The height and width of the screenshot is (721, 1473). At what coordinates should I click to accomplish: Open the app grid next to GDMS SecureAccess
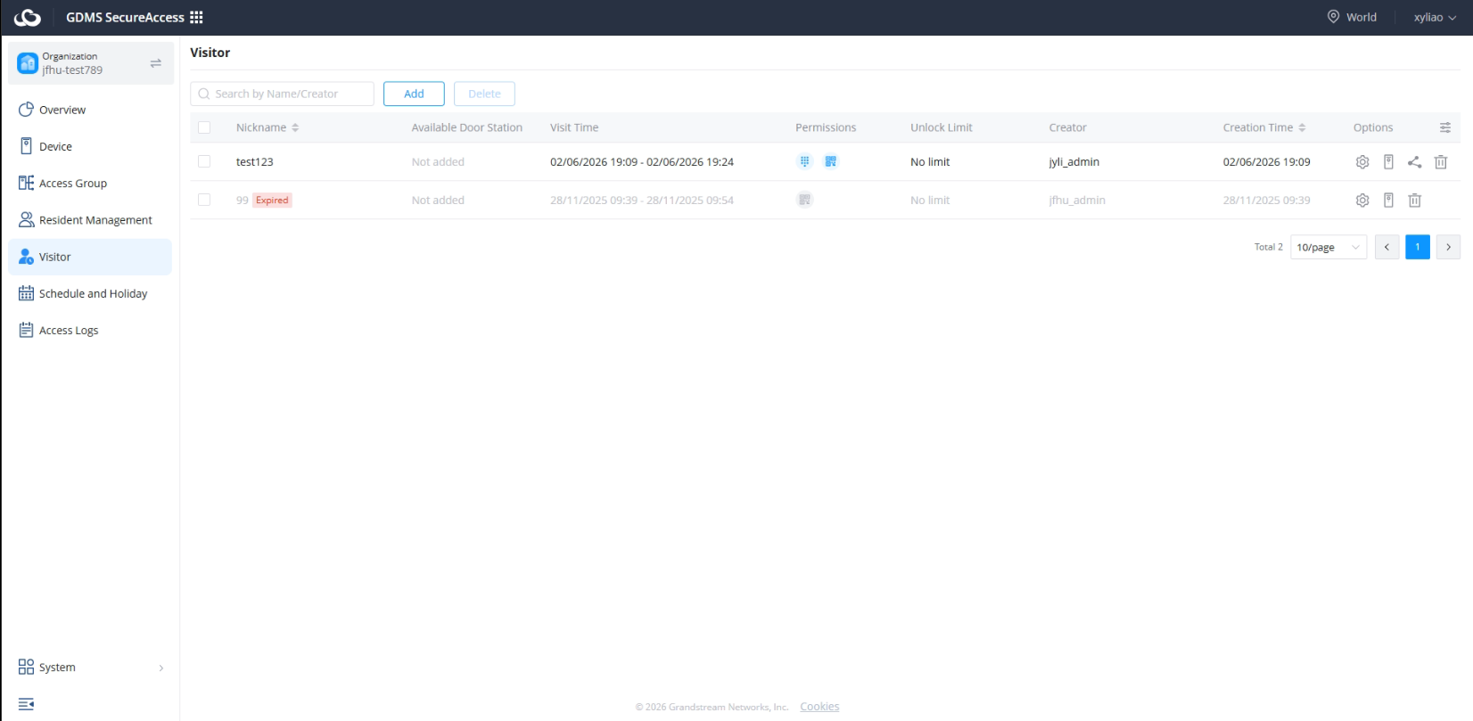(196, 17)
